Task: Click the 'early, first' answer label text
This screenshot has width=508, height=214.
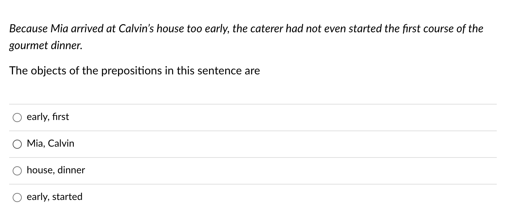Action: coord(48,117)
